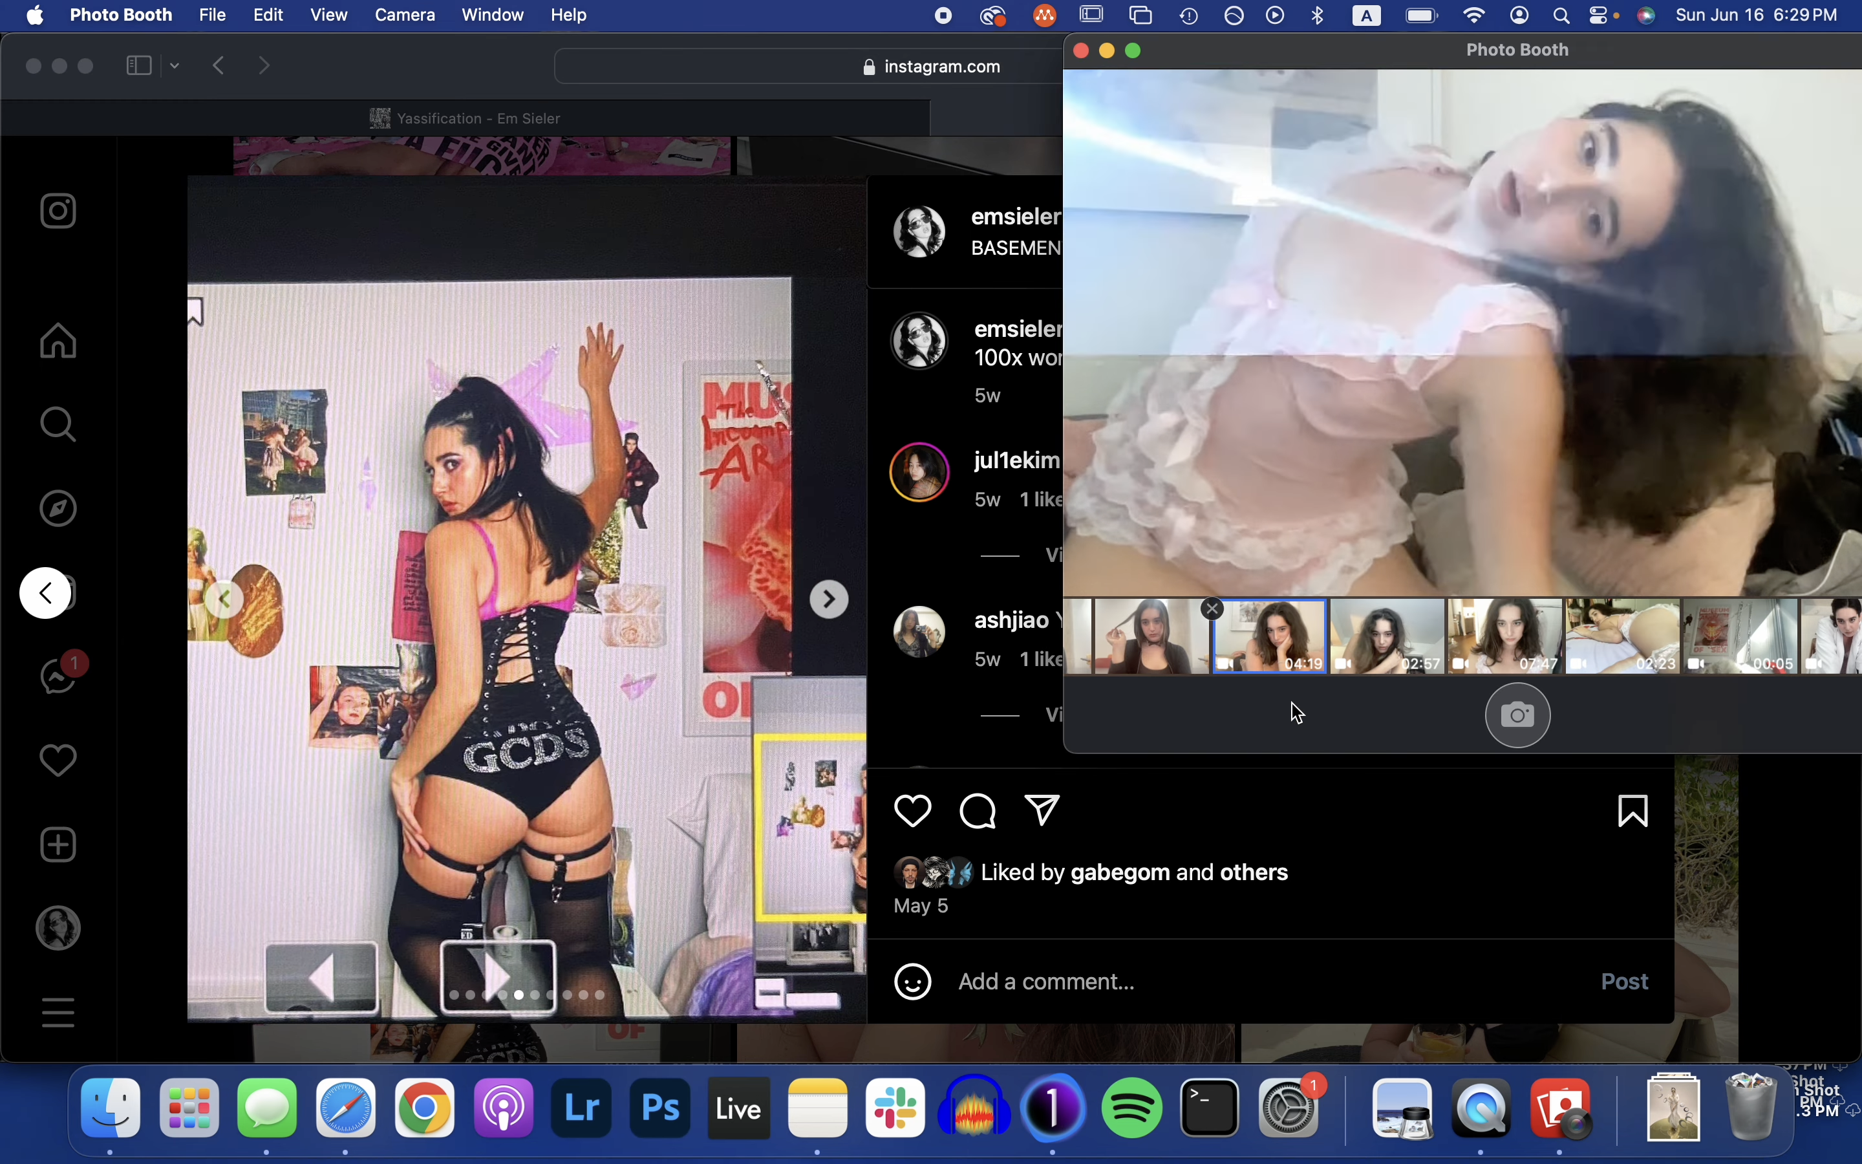
Task: Open the Instagram Home icon
Action: [58, 340]
